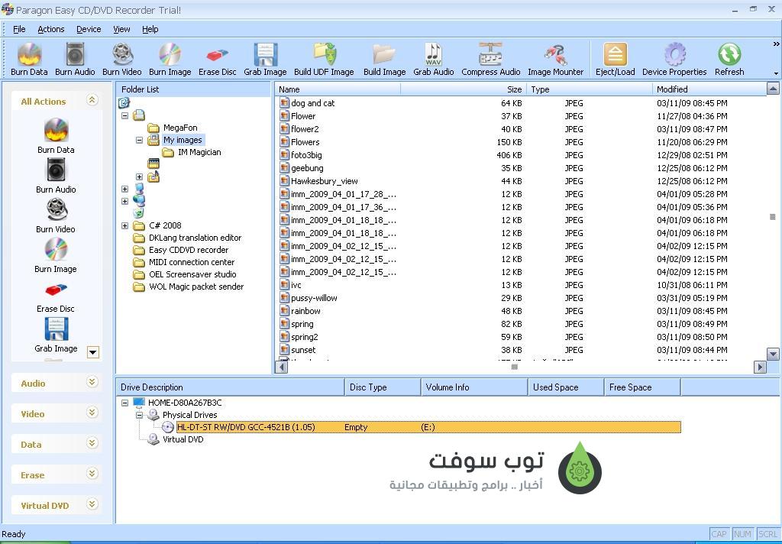Expand the Data sidebar section
Viewport: 782px width, 544px height.
pos(92,444)
